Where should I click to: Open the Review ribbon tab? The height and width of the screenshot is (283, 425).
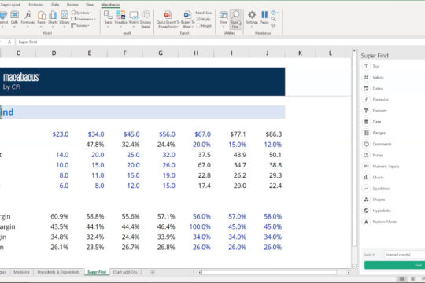pyautogui.click(x=72, y=5)
